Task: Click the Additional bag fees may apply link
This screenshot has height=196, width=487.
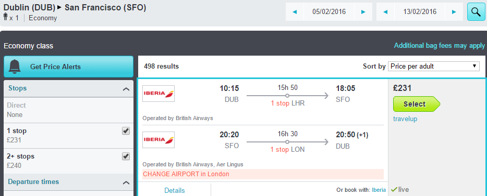Action: pyautogui.click(x=439, y=46)
